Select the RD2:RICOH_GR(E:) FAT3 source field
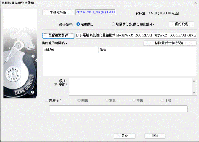Screen dimensions: 199x142 (x=95, y=12)
